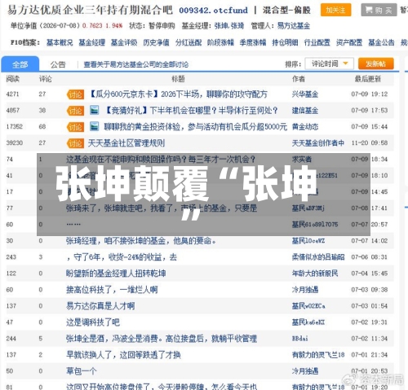Click the 阅读 column header
Screen dimensions: 408x390
tap(12, 79)
